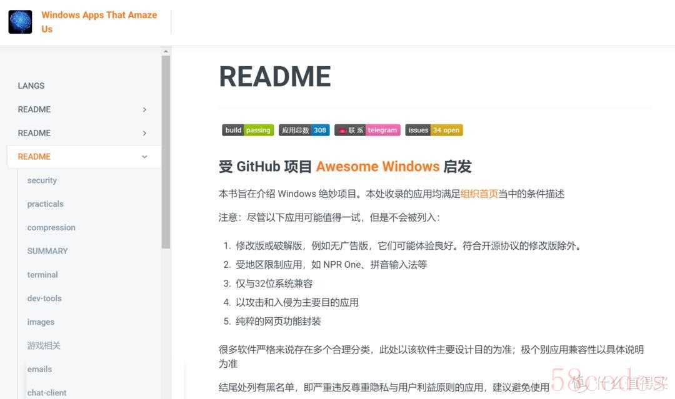This screenshot has width=675, height=399.
Task: Click the large README page heading
Action: click(275, 77)
